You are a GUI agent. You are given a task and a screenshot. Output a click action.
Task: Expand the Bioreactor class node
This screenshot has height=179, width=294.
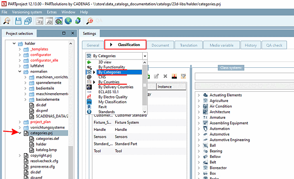pyautogui.click(x=199, y=168)
